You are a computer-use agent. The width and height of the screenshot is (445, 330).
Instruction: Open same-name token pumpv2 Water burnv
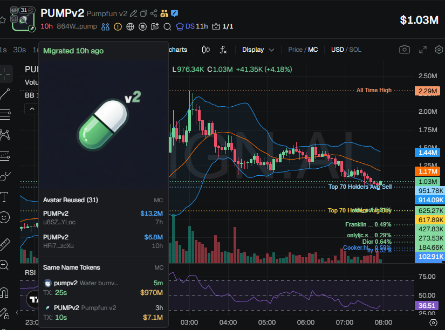click(103, 287)
